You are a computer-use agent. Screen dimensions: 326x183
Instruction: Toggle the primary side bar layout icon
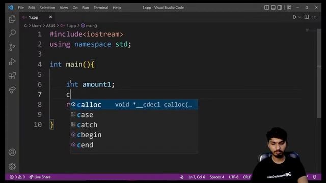[266, 8]
